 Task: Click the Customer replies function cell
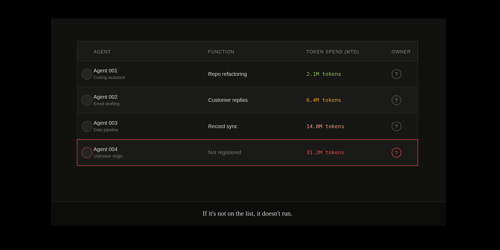[x=228, y=100]
